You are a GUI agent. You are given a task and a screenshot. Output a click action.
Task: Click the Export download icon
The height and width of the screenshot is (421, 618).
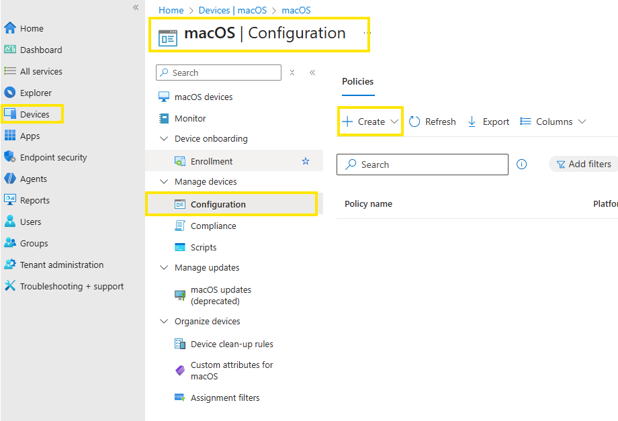tap(472, 122)
